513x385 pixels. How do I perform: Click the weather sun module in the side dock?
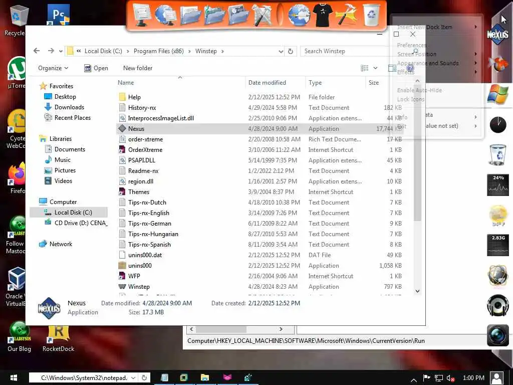pos(497,216)
